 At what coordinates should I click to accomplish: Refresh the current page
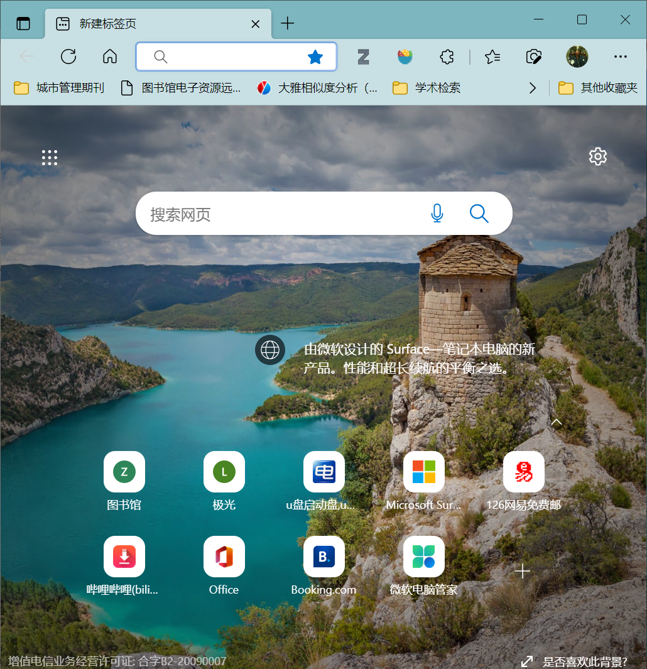click(x=68, y=57)
